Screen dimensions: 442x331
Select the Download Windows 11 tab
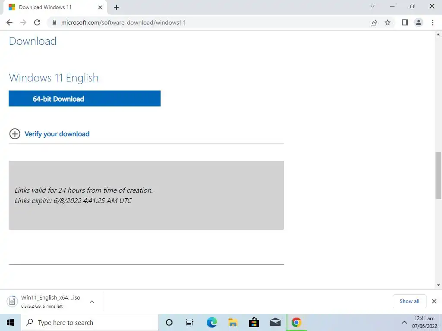[x=55, y=8]
